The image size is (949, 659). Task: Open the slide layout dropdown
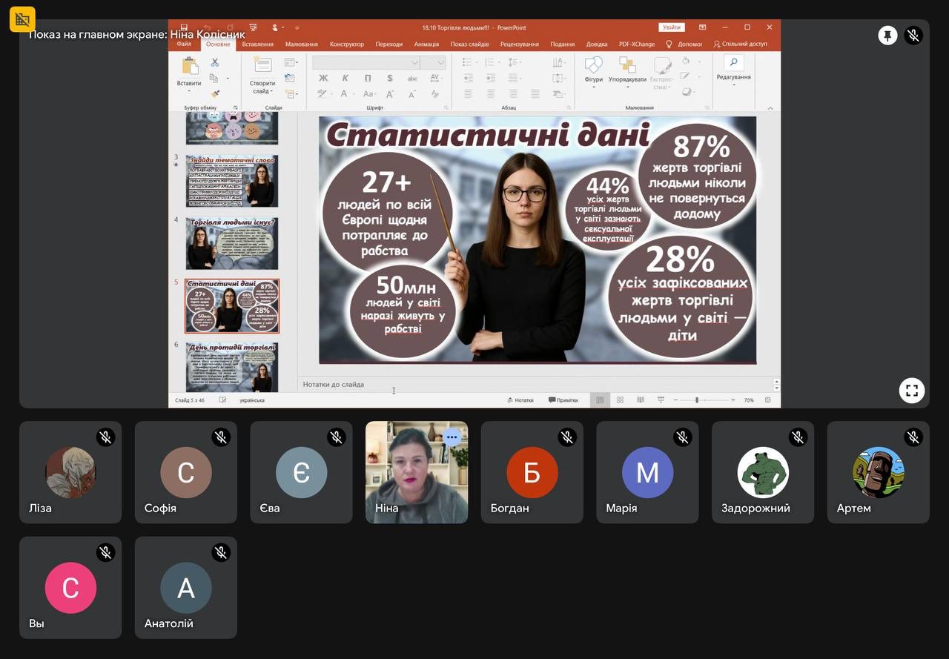pyautogui.click(x=291, y=62)
